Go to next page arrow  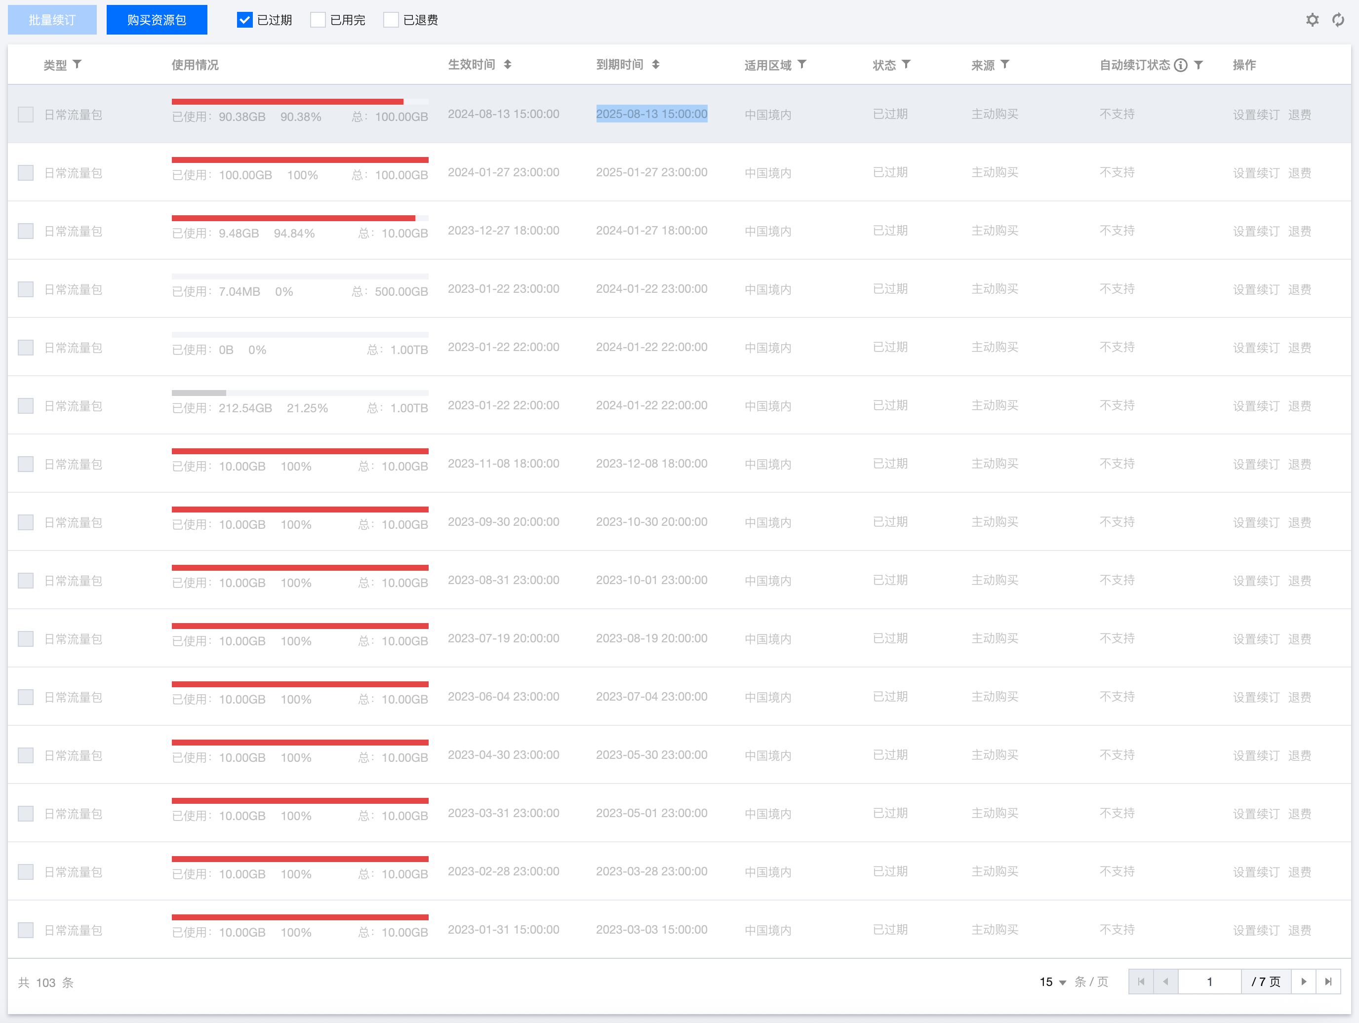point(1304,982)
